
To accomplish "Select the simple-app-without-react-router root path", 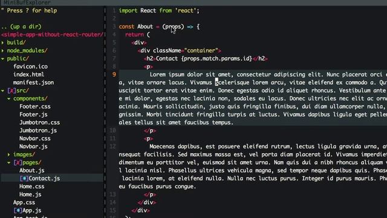I will [x=52, y=35].
